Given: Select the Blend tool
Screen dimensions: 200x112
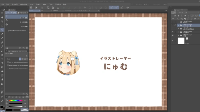Looking at the screenshot, I should pyautogui.click(x=2, y=67).
